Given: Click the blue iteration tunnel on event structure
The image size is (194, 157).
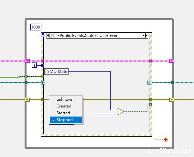Looking at the screenshot, I should pos(42,65).
